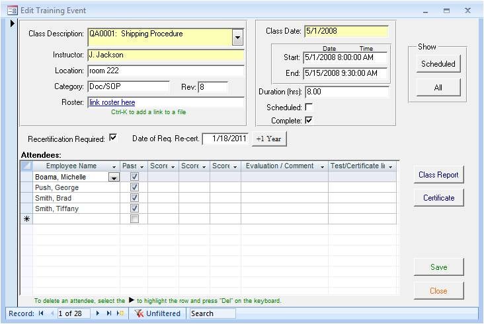
Task: Open Pass column filter arrow
Action: [x=142, y=167]
